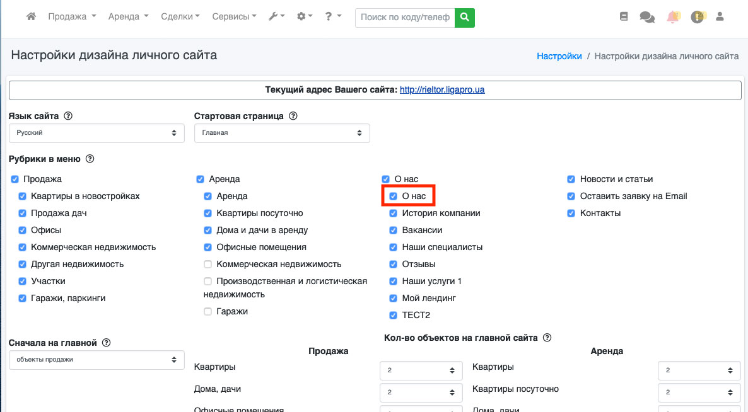Open the chat messages icon
This screenshot has height=412, width=748.
(x=647, y=17)
